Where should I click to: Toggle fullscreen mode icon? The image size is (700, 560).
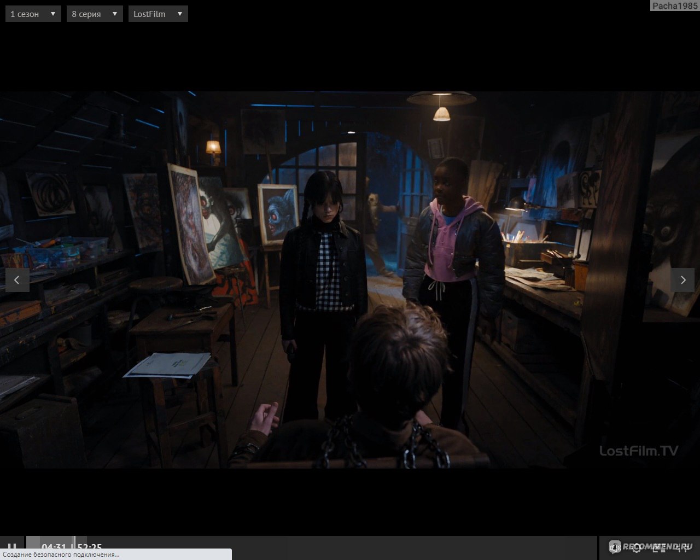click(682, 547)
